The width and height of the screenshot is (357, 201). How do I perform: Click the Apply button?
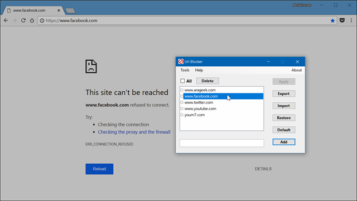284,81
